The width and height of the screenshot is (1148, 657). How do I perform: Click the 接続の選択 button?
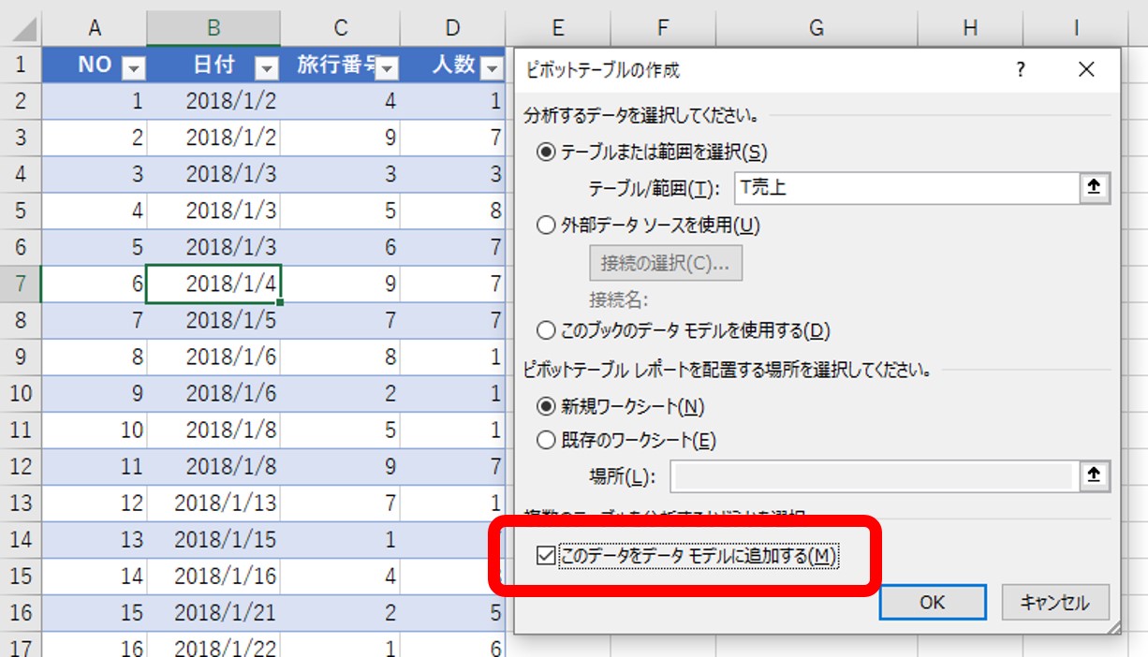665,263
